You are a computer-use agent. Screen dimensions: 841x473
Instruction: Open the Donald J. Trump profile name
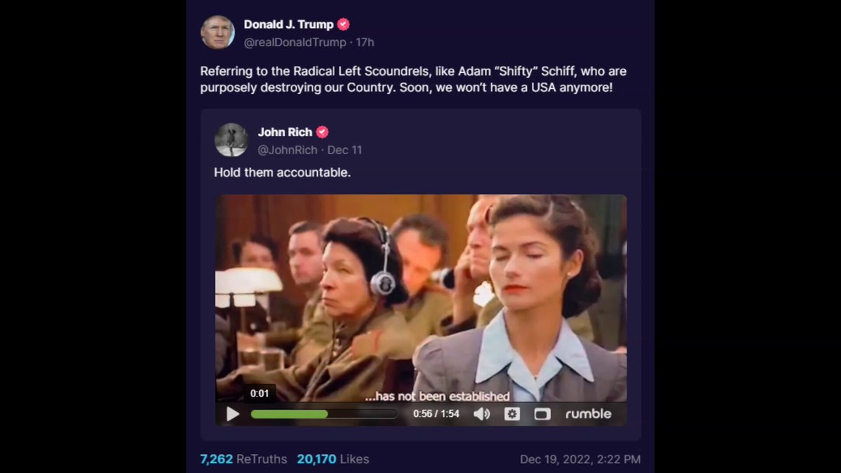tap(289, 25)
